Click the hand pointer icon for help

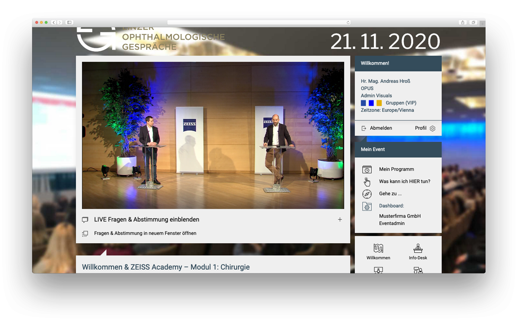[x=367, y=182]
